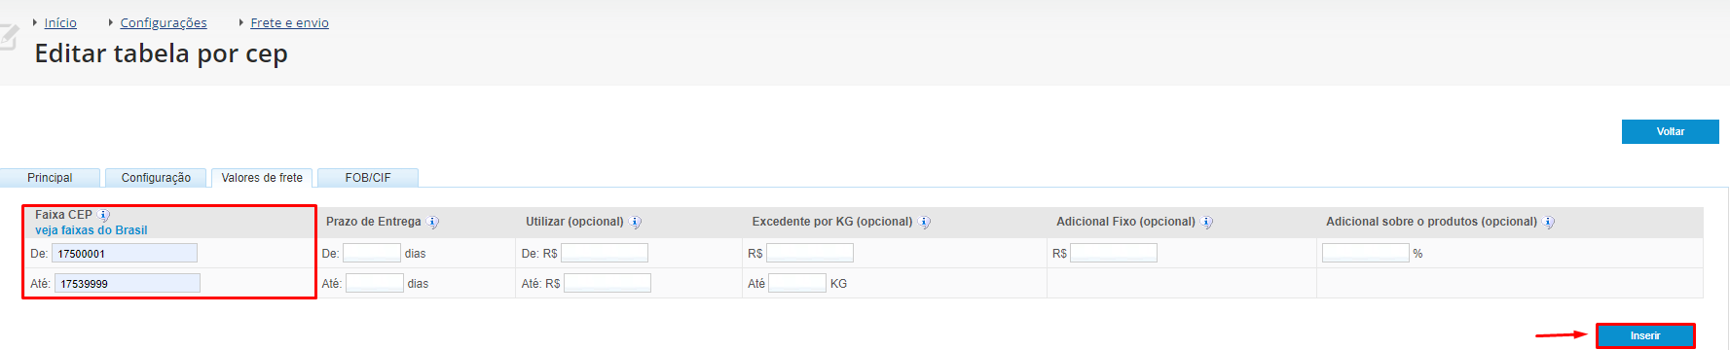Open the Frete e envio breadcrumb
The image size is (1730, 350).
point(289,22)
